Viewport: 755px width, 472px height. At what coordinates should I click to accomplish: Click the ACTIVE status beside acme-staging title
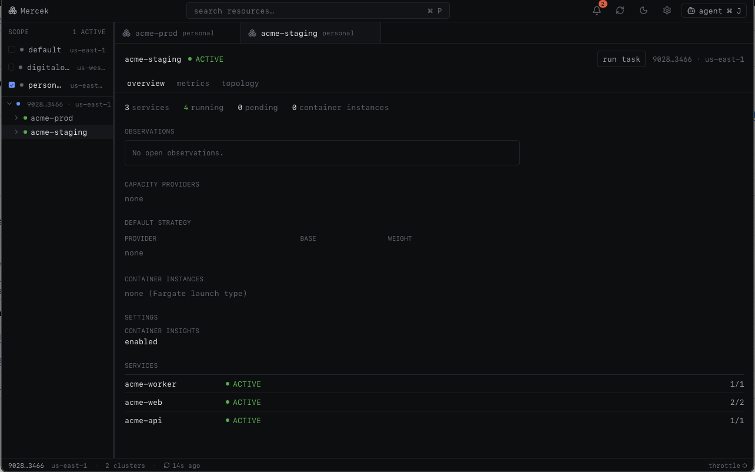tap(206, 59)
